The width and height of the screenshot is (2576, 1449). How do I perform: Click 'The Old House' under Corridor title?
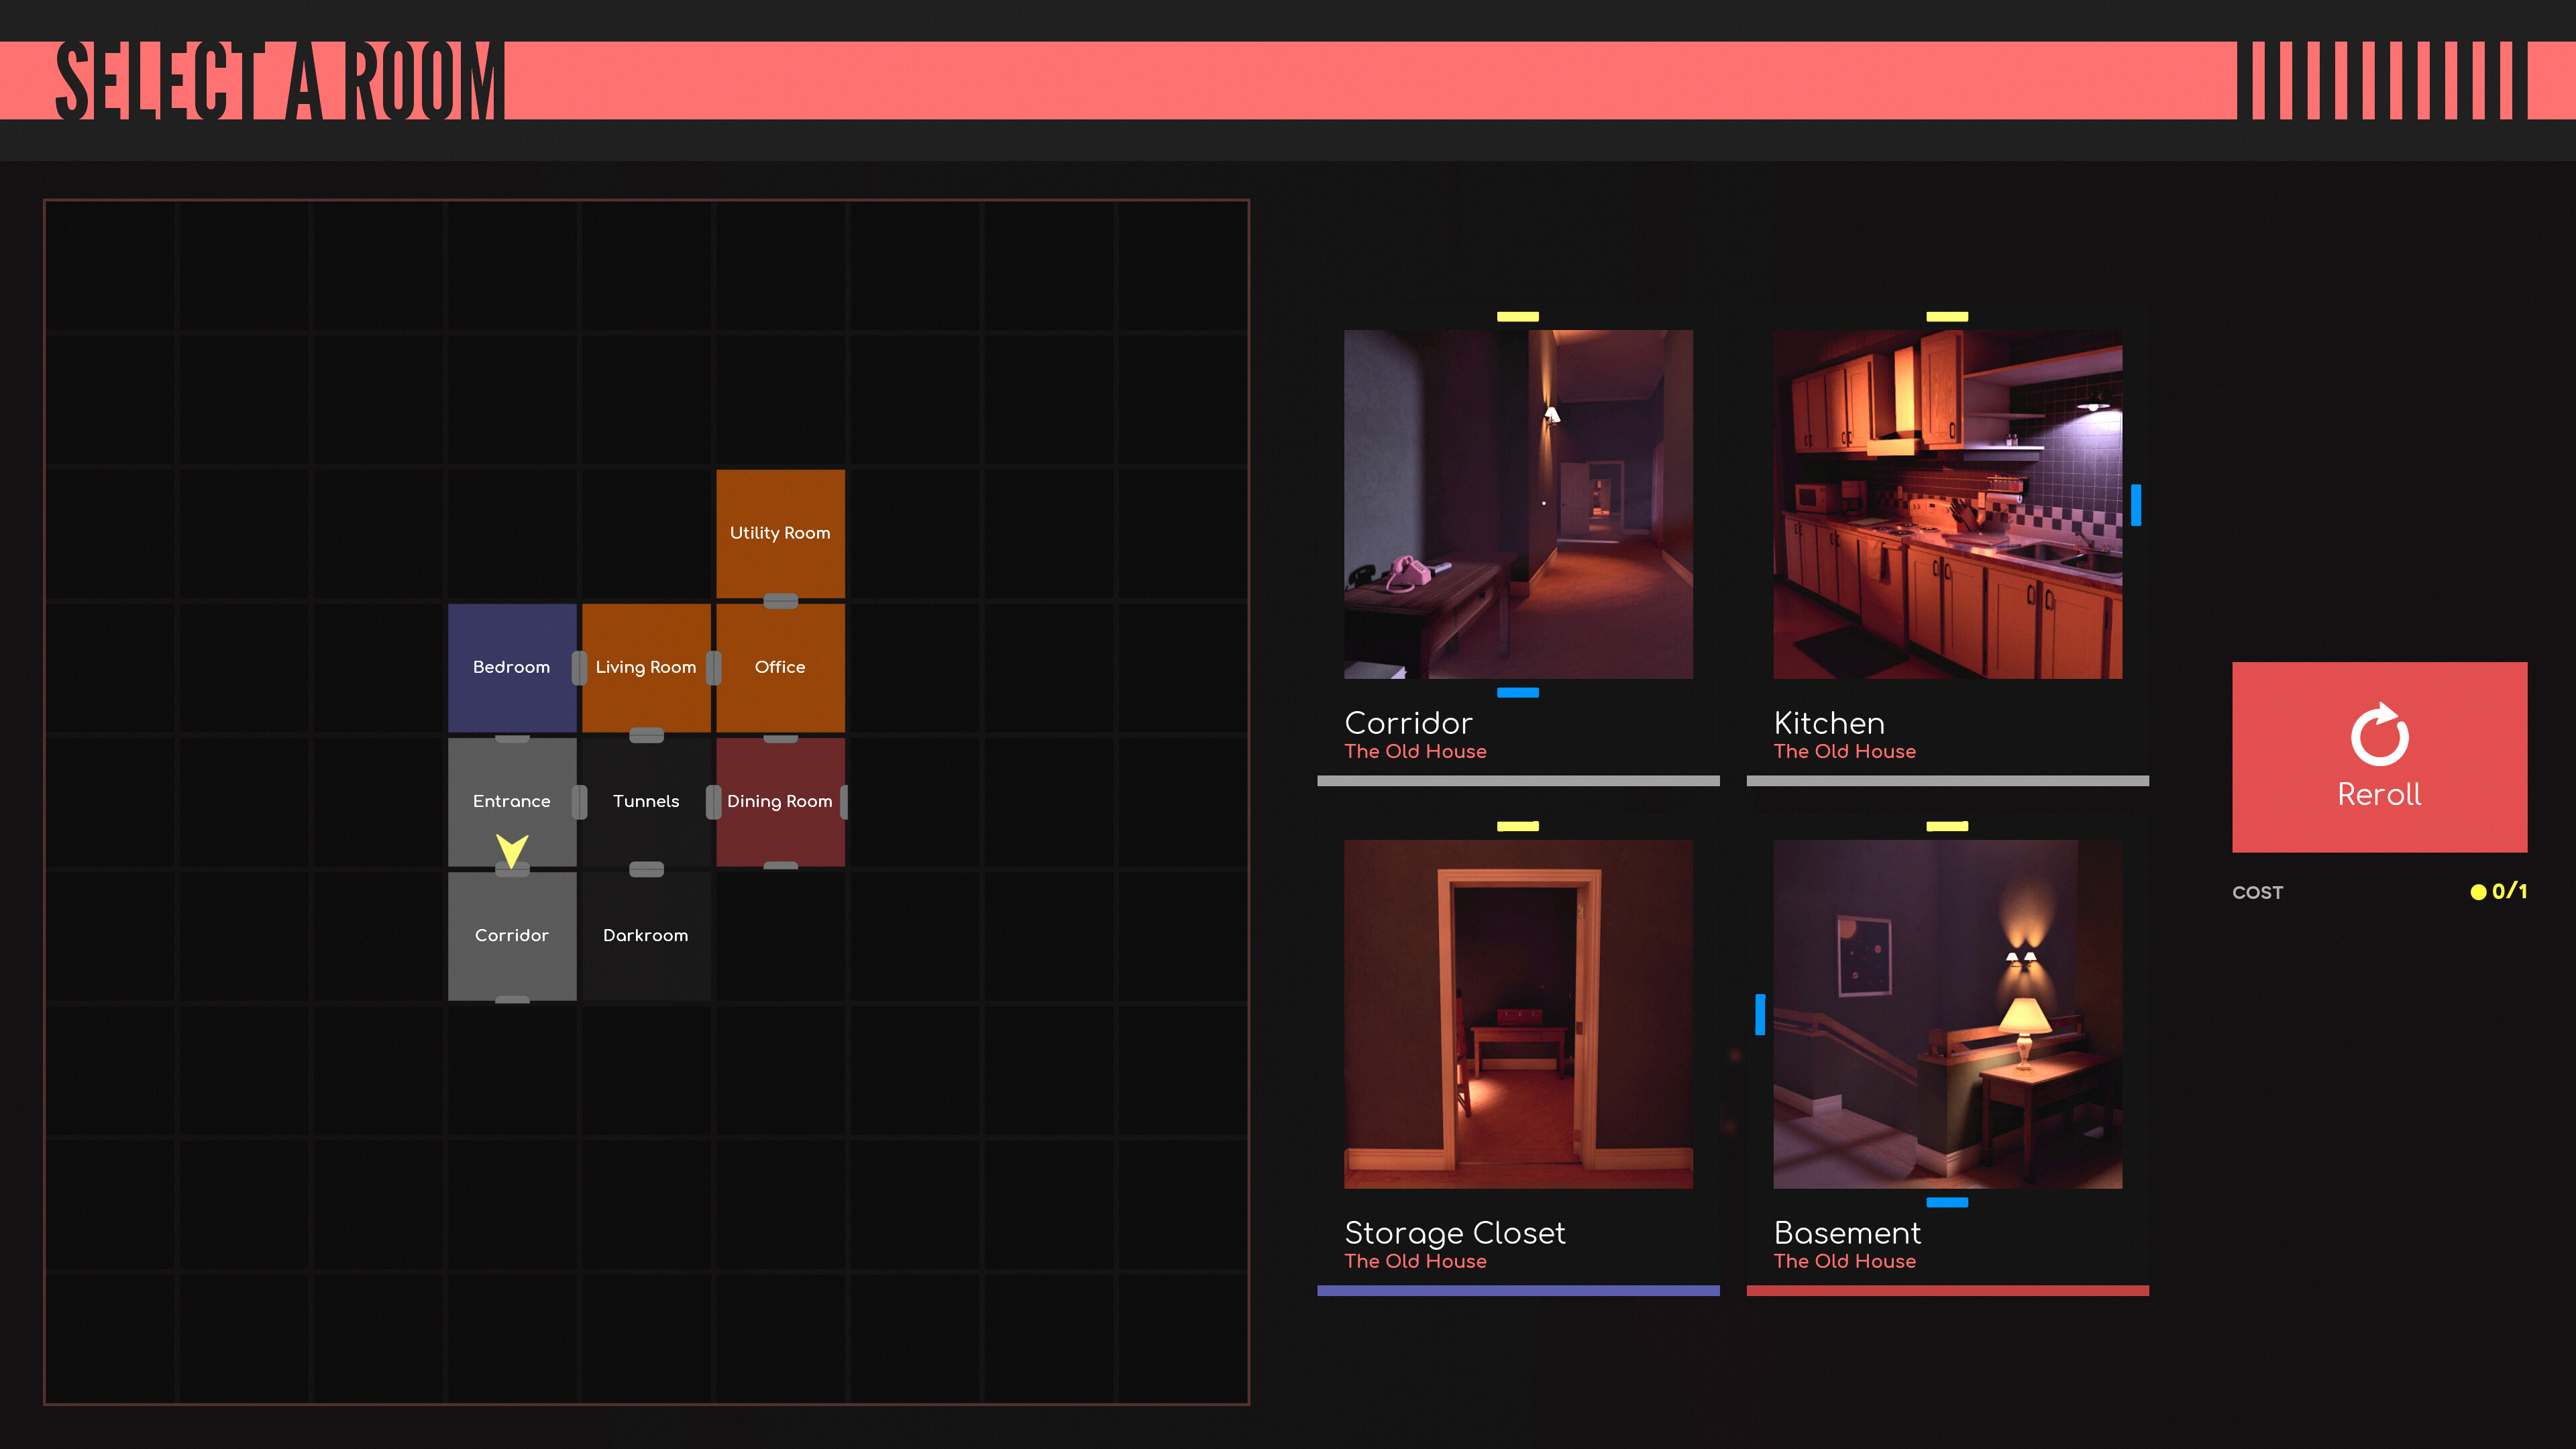click(1415, 751)
